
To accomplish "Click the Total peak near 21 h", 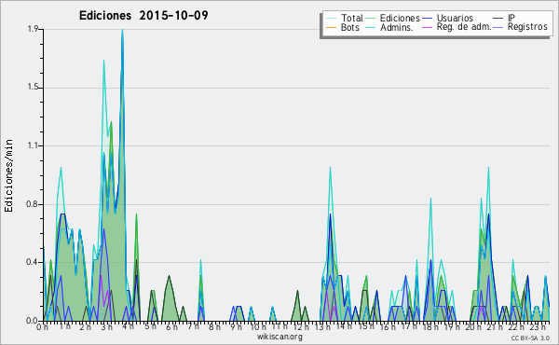I will pos(488,168).
